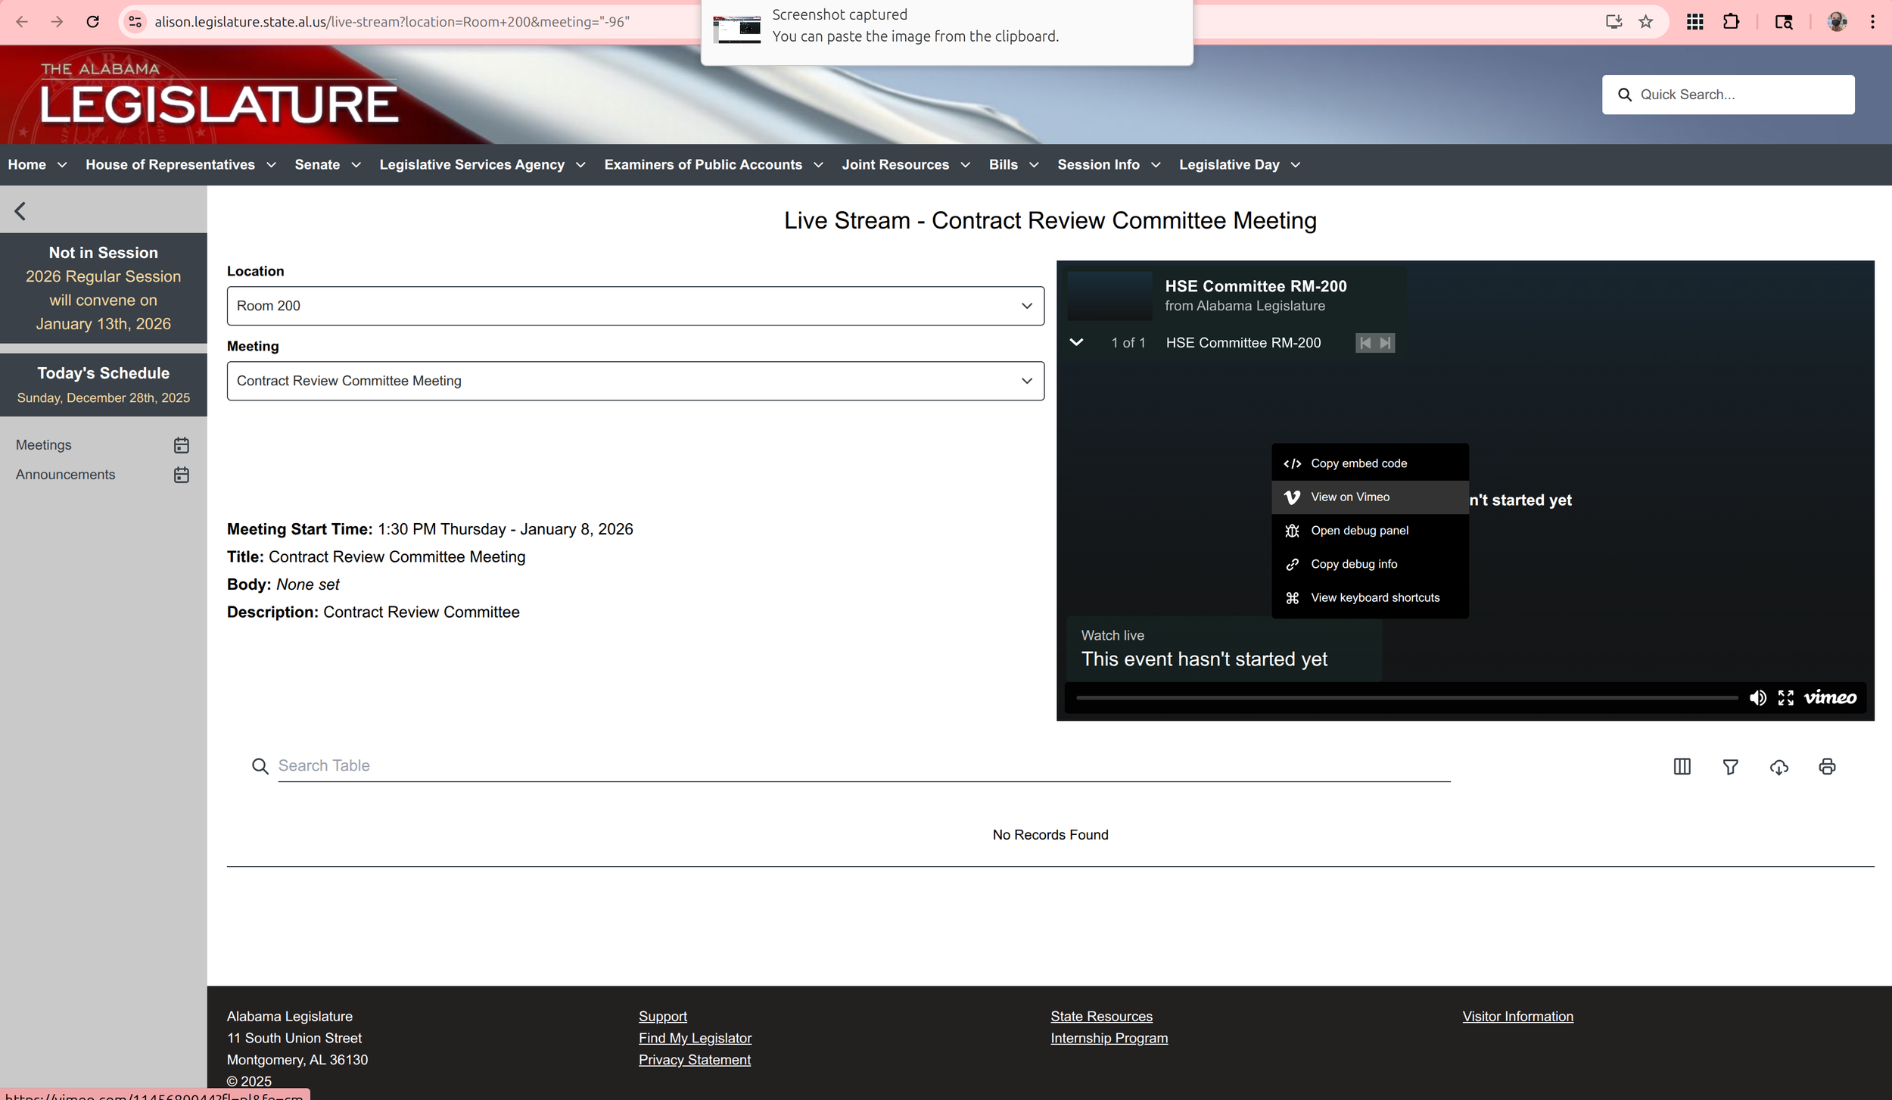The height and width of the screenshot is (1100, 1892).
Task: Collapse the sidebar with the back chevron
Action: (x=20, y=211)
